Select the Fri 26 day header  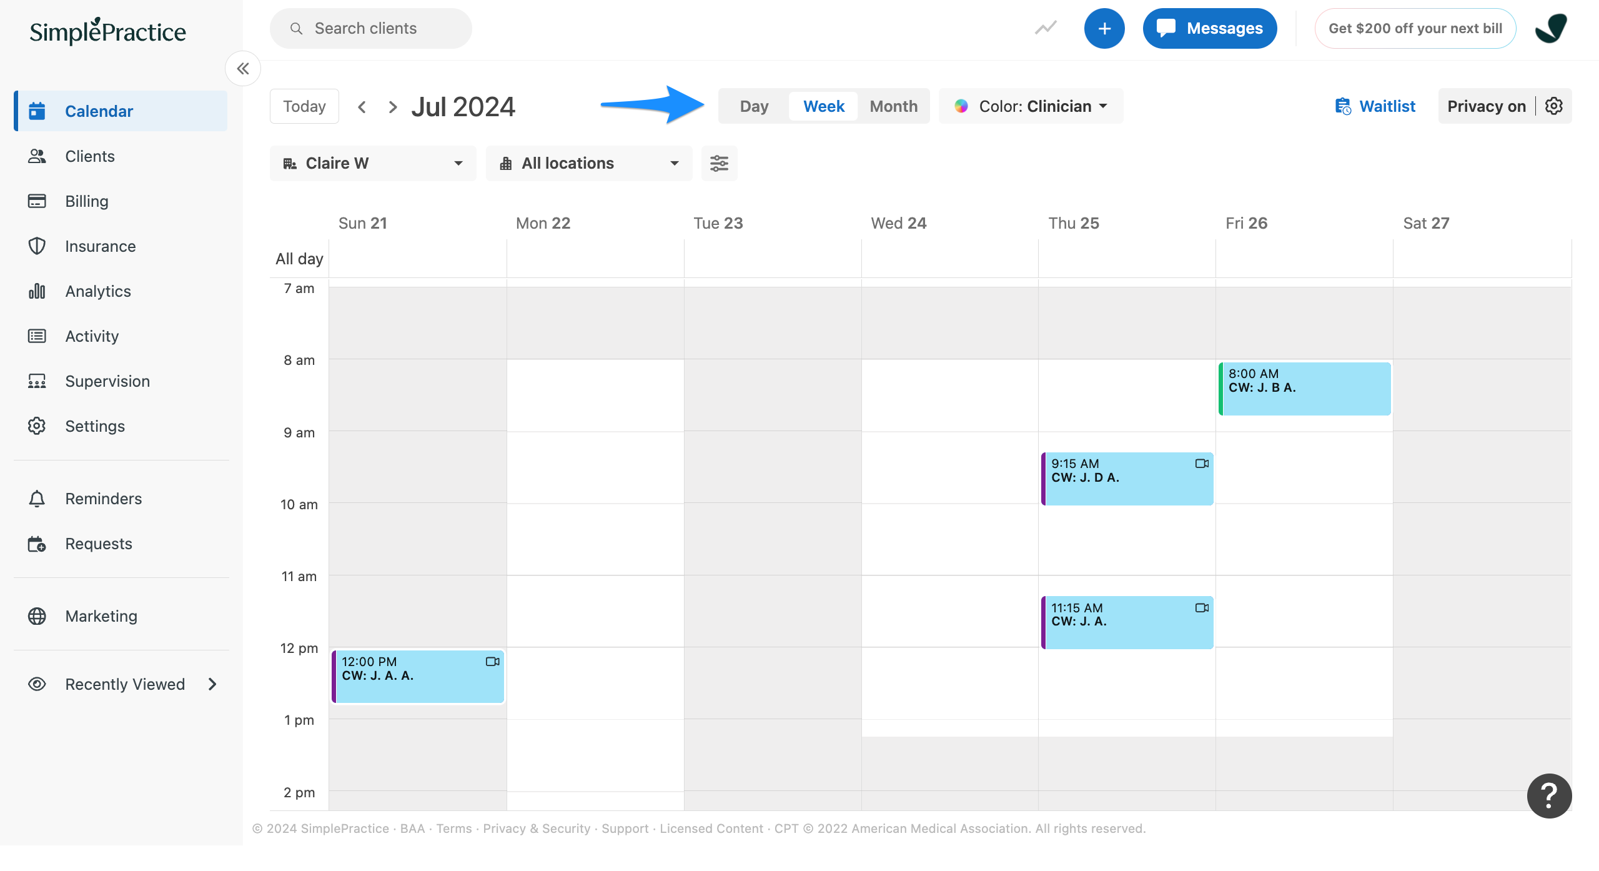click(1246, 223)
